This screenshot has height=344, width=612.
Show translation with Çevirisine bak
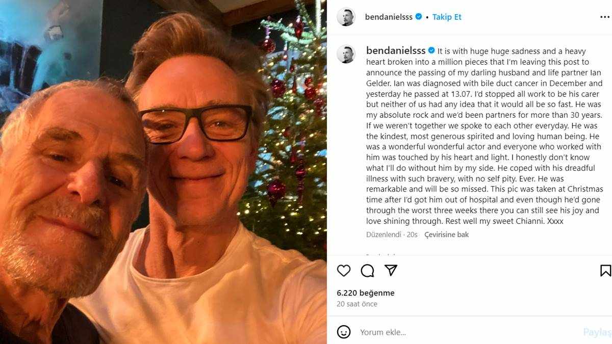point(446,234)
